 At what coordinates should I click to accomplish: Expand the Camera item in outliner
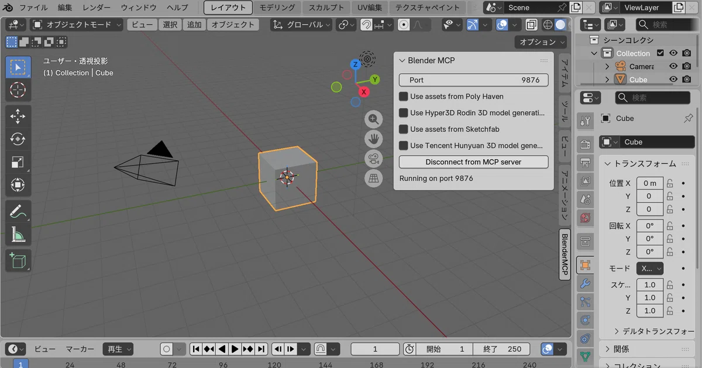pyautogui.click(x=607, y=67)
